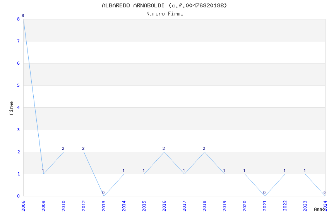Select the 2017 year tick label
This screenshot has width=329, height=213.
(x=184, y=206)
